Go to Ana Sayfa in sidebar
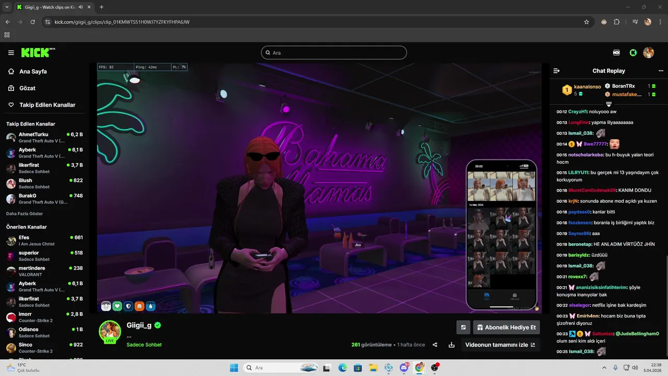The height and width of the screenshot is (376, 668). 33,72
